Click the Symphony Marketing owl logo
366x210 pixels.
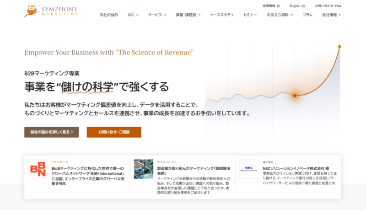point(31,11)
